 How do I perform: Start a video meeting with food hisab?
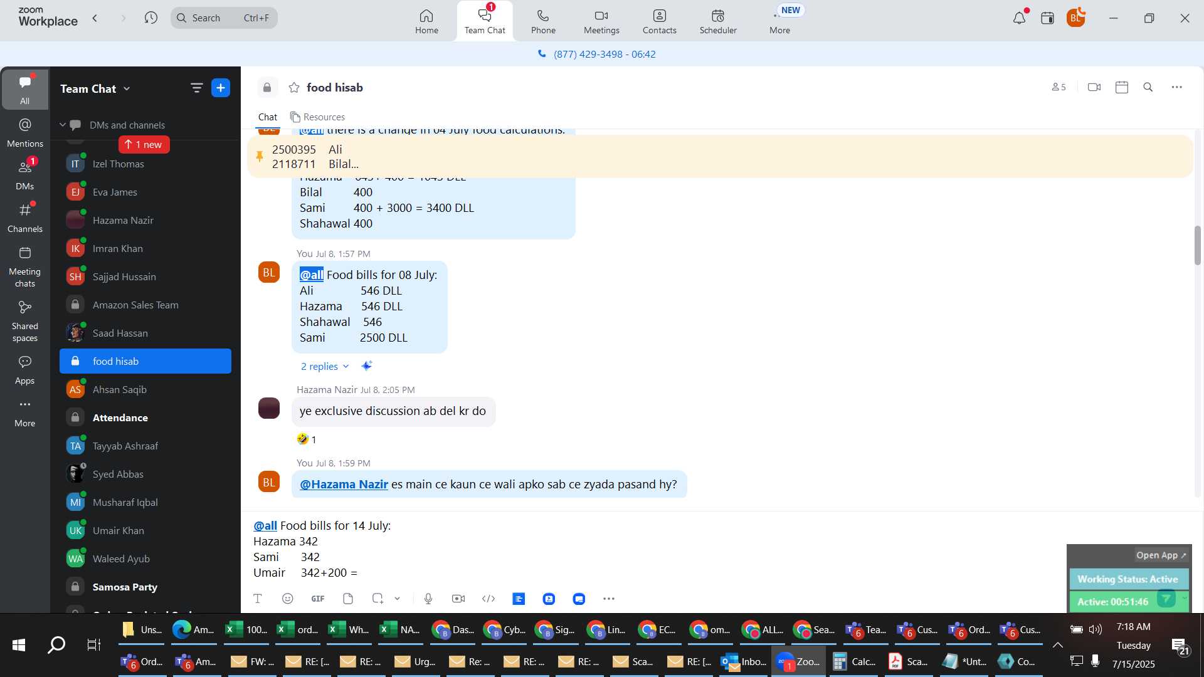point(1094,87)
